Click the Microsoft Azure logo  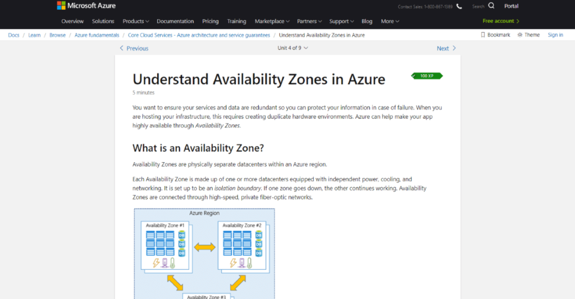(86, 6)
